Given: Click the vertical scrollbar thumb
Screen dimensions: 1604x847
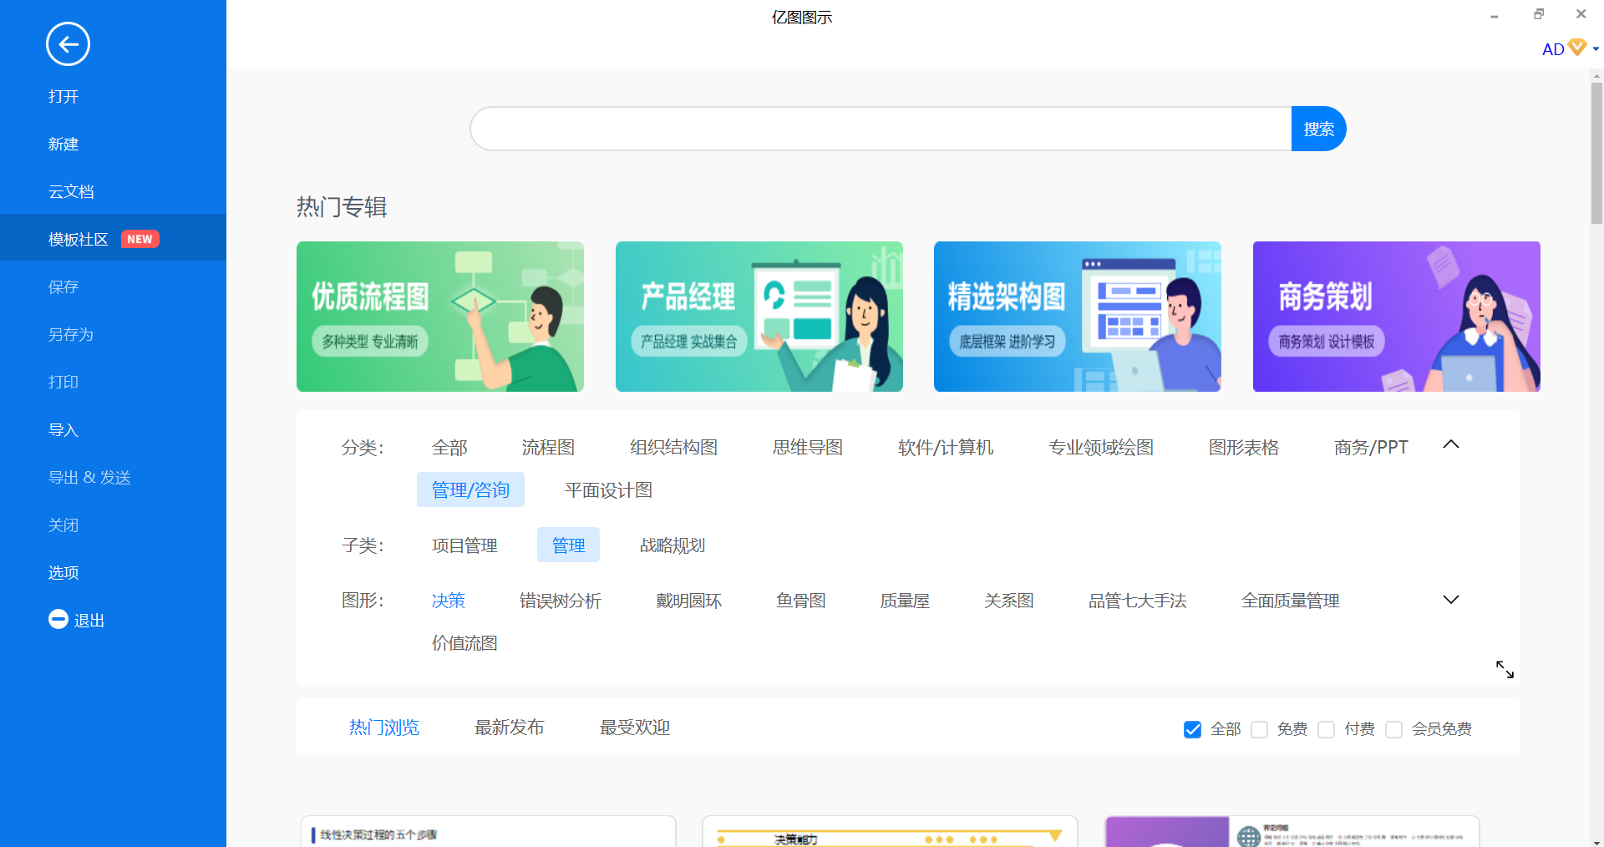Looking at the screenshot, I should [x=1596, y=152].
